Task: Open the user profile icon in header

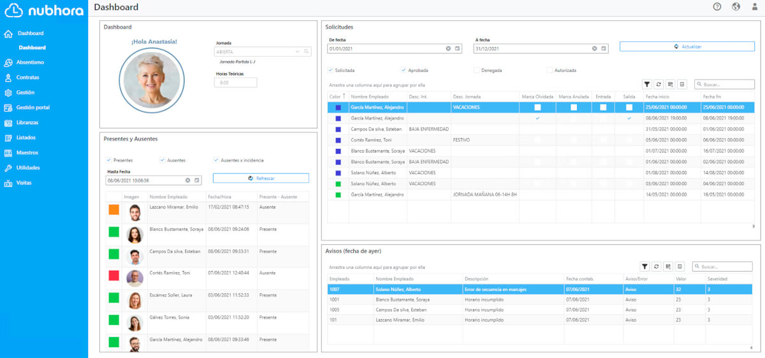Action: pos(755,7)
